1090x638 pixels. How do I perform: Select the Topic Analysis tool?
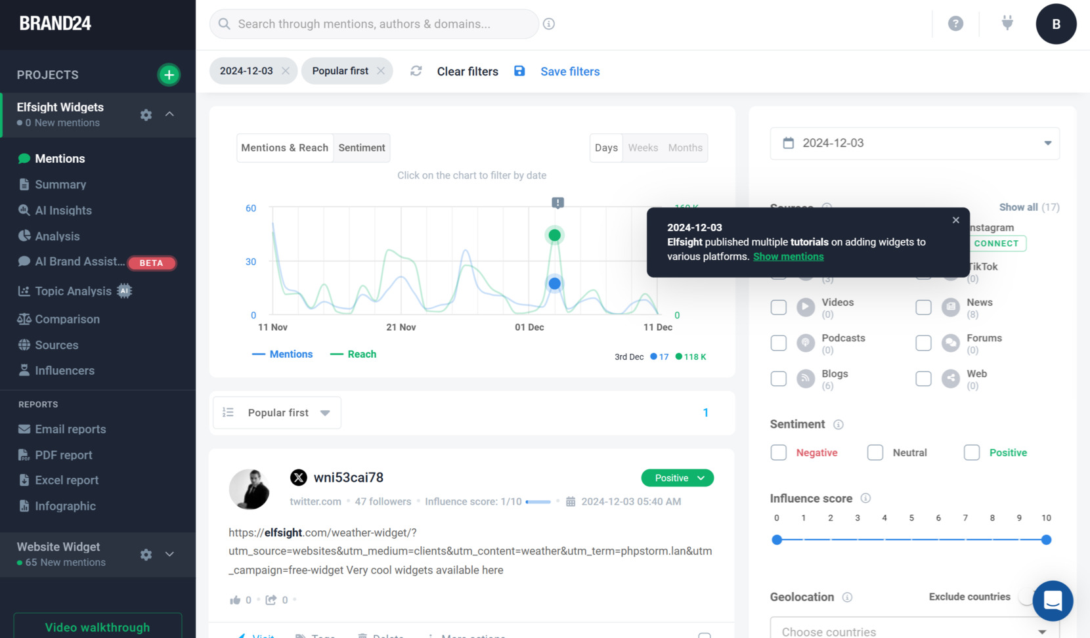click(x=74, y=291)
